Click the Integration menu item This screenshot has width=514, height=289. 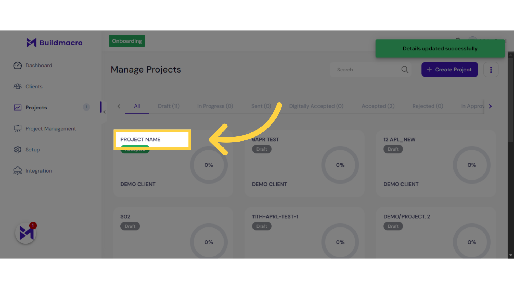[39, 170]
